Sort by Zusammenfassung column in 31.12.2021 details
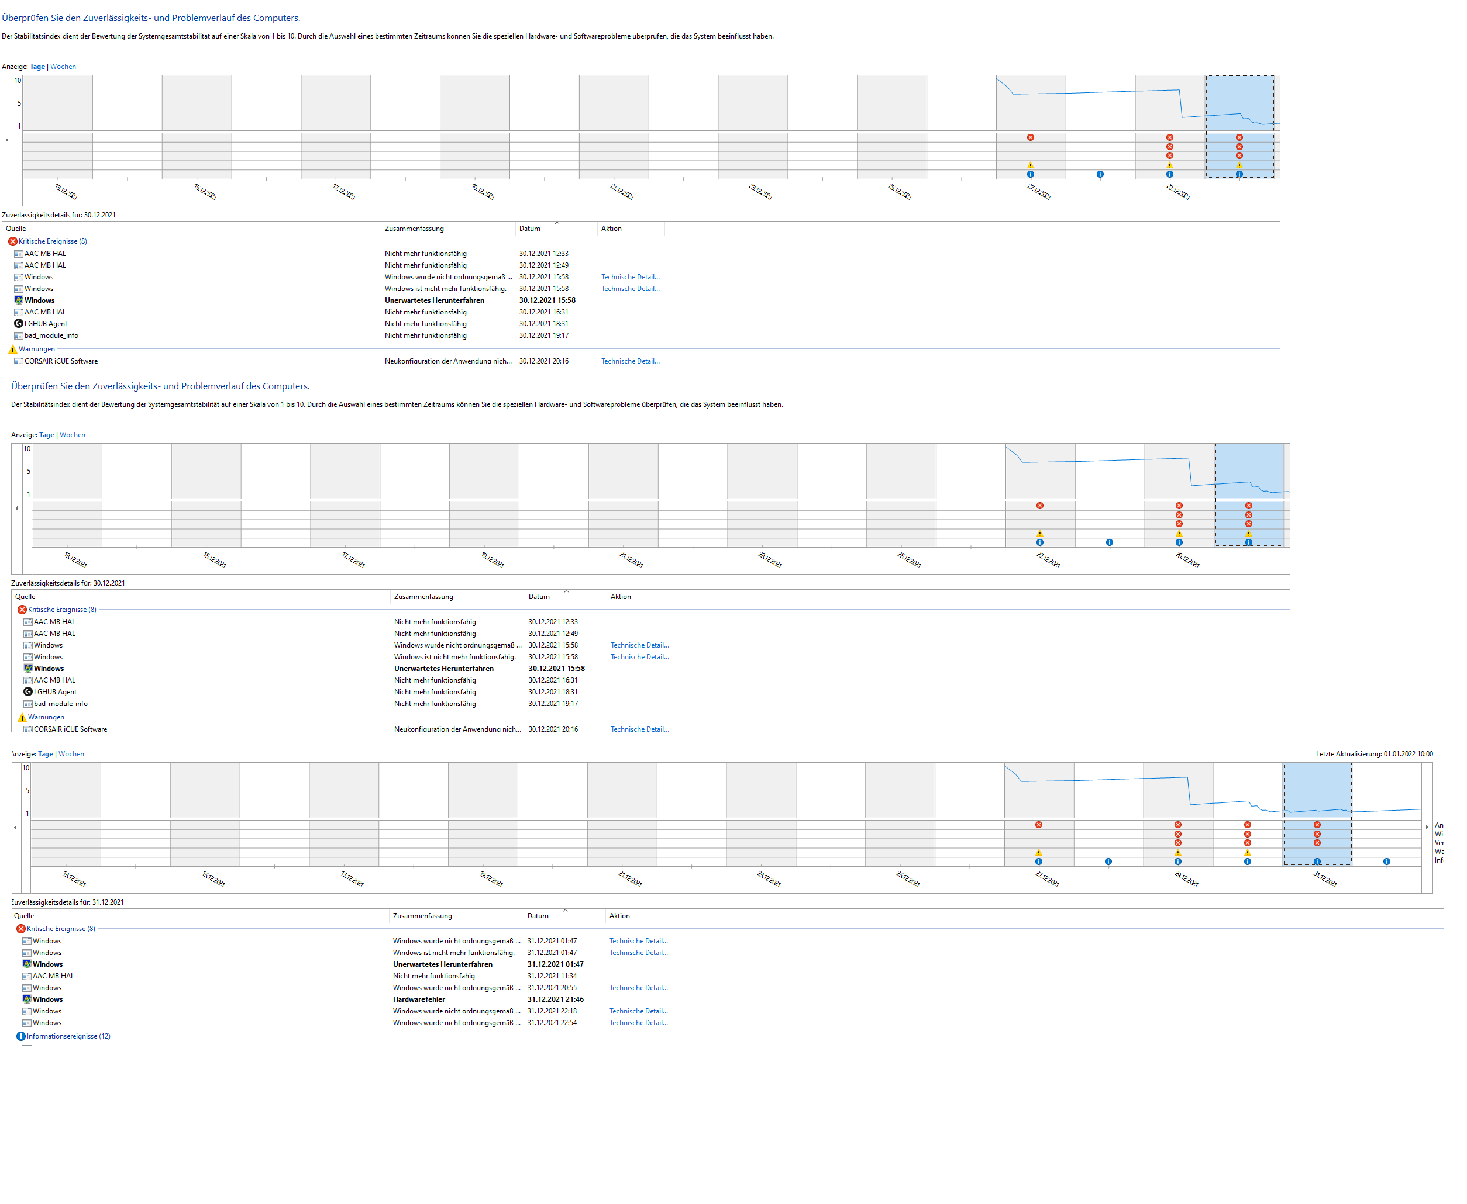 click(422, 915)
